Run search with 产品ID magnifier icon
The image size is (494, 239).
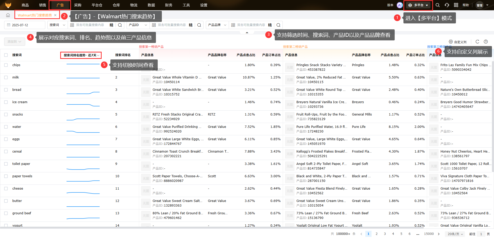coord(199,25)
